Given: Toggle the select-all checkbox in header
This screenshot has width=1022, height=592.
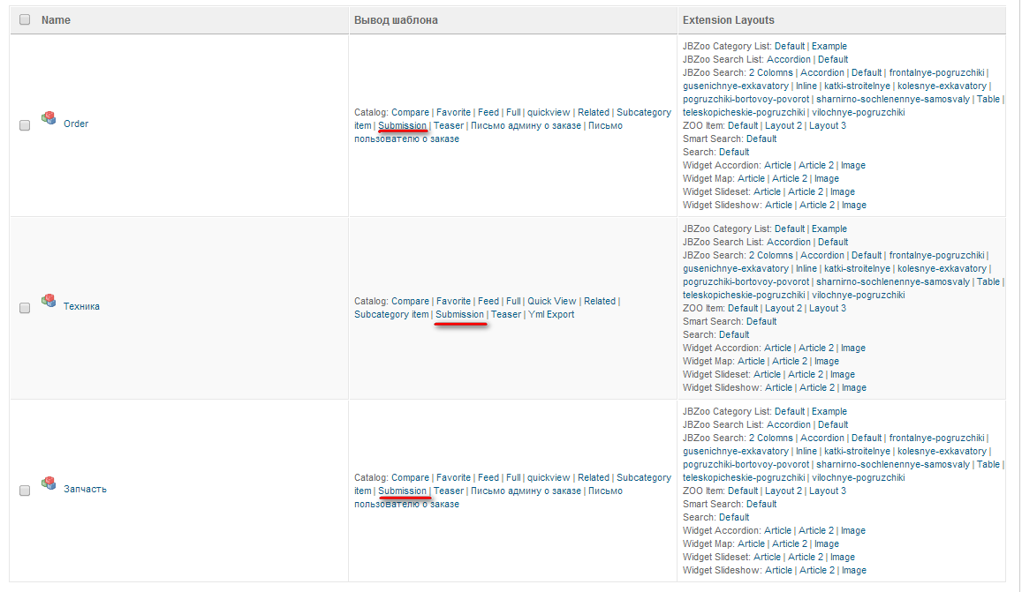Looking at the screenshot, I should click(x=25, y=19).
